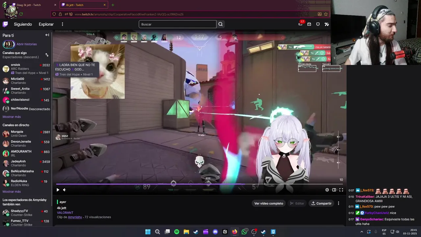Open the Explorar tab
The width and height of the screenshot is (421, 237).
46,24
